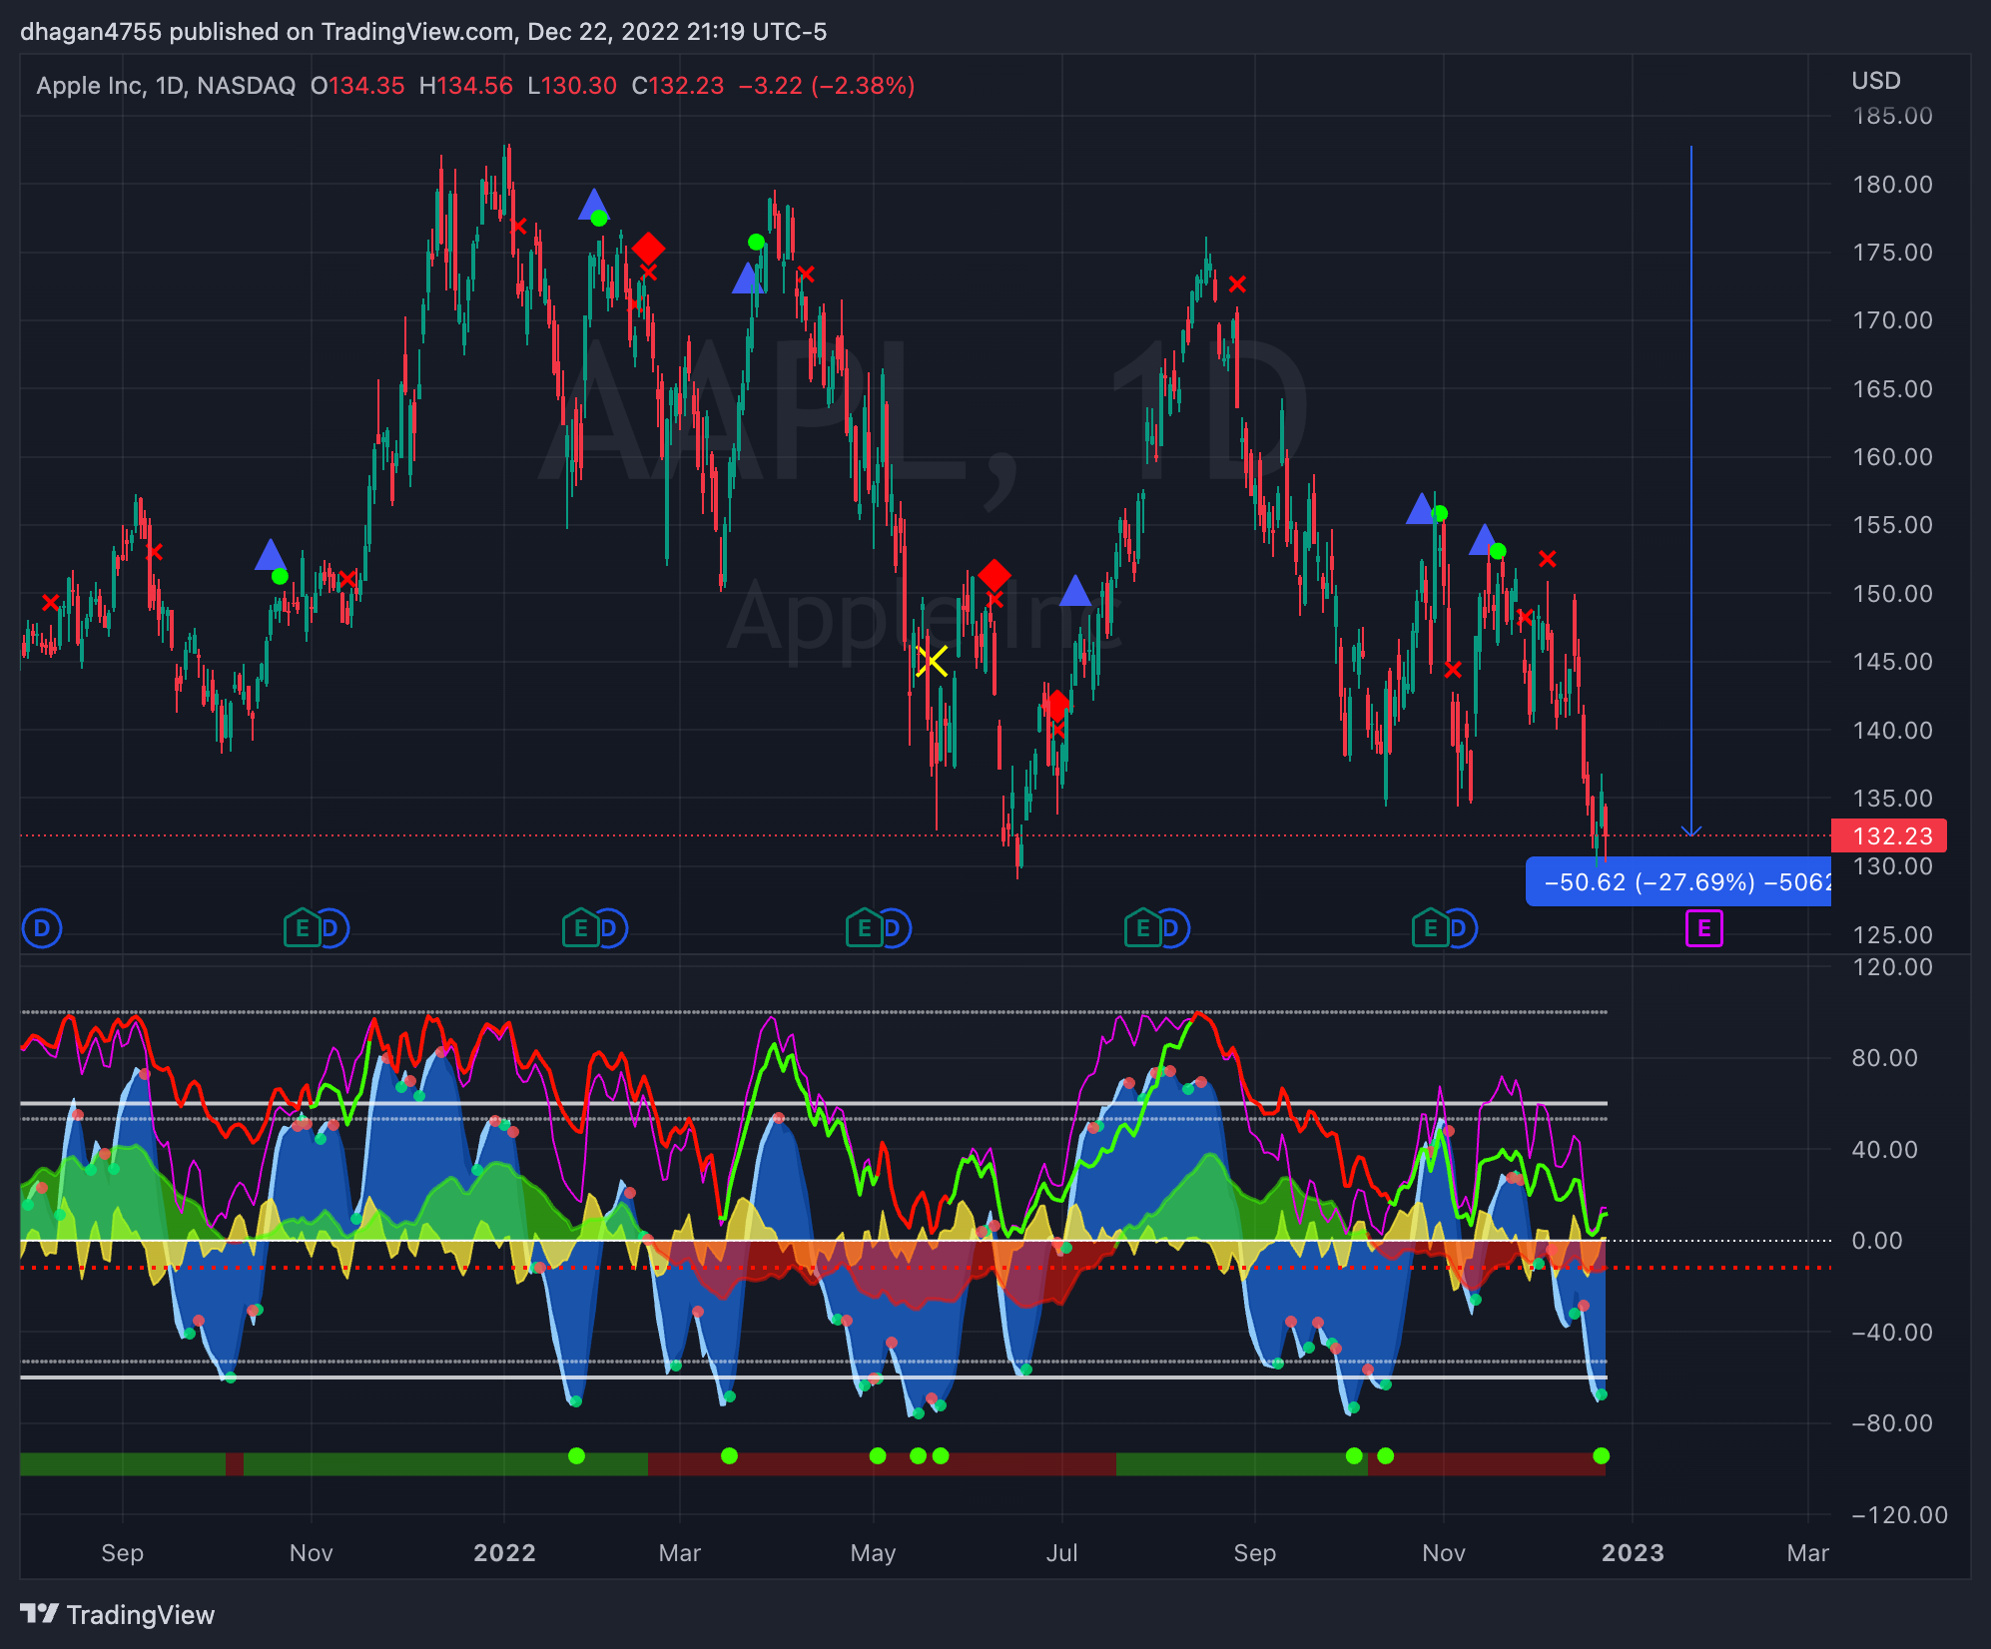Click the 125.00 price axis label

point(1892,935)
